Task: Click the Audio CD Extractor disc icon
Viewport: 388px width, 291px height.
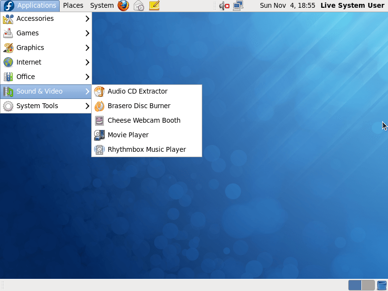Action: [99, 92]
